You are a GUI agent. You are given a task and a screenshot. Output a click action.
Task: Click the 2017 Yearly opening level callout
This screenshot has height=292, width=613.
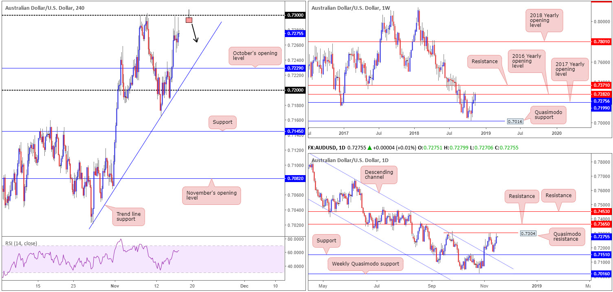tap(569, 69)
